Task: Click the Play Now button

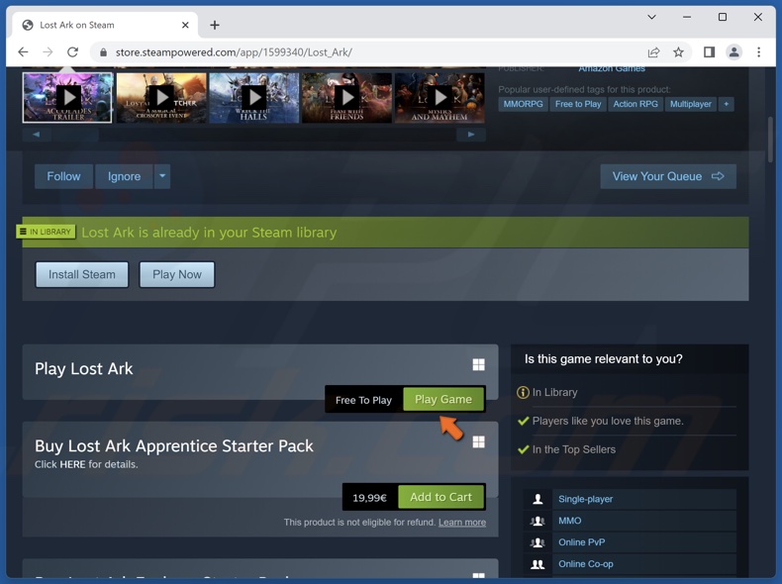Action: [x=177, y=275]
